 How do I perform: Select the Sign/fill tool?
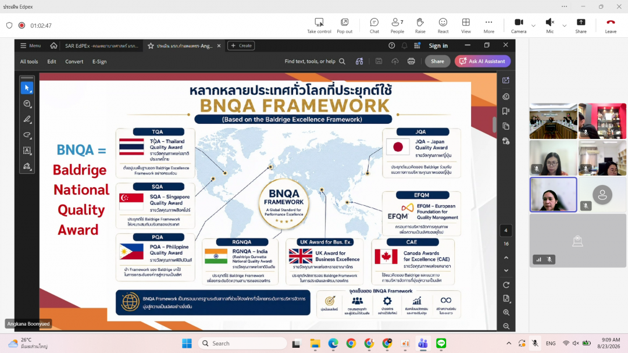27,166
